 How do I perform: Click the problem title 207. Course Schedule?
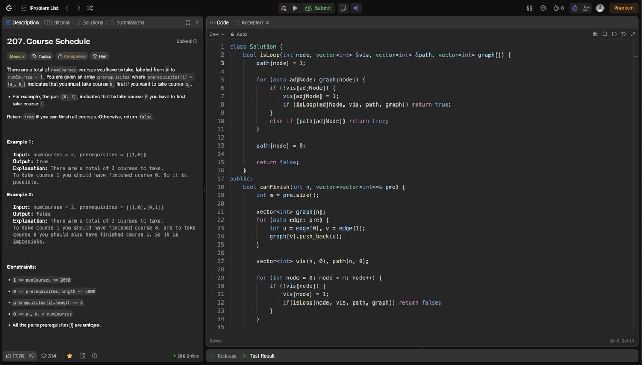pos(49,41)
